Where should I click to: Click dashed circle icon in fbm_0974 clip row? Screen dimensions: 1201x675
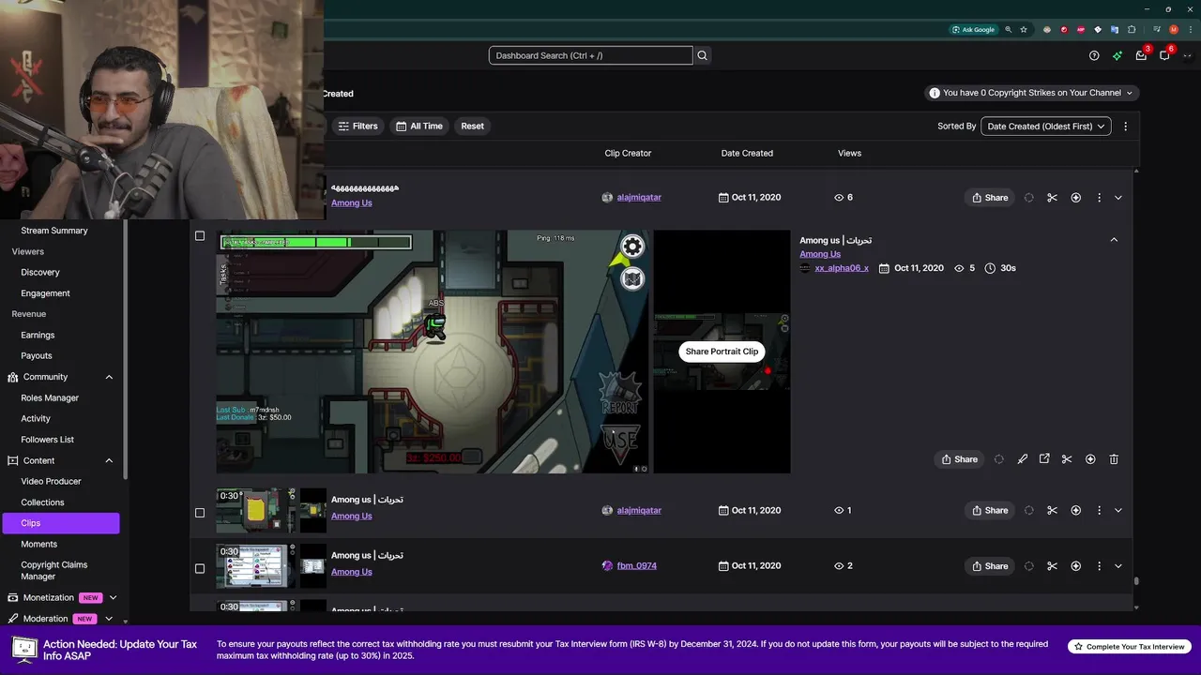tap(1028, 566)
